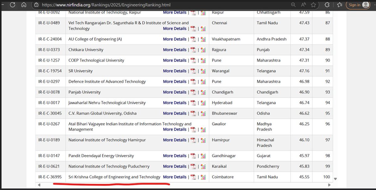
Task: Click the table's scroll down arrow
Action: [336, 179]
